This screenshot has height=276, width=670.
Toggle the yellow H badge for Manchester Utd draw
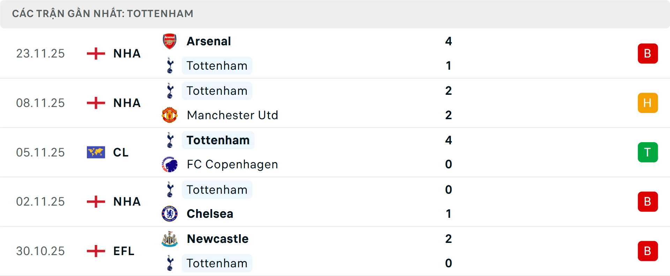[x=648, y=103]
